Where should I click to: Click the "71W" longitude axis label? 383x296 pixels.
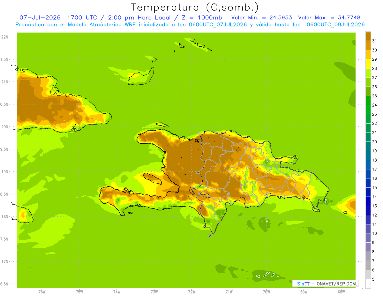[229, 292]
